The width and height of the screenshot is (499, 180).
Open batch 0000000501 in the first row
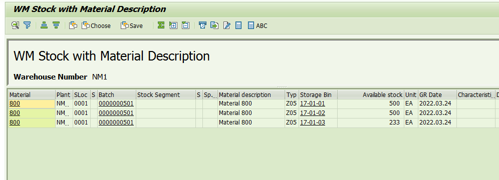(x=116, y=103)
